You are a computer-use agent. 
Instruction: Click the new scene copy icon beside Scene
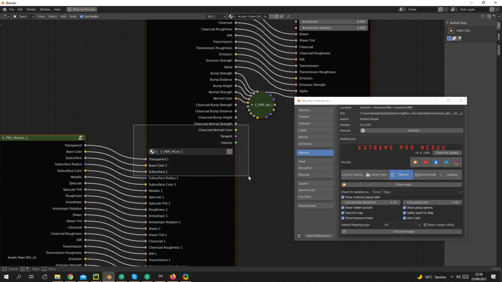(440, 10)
